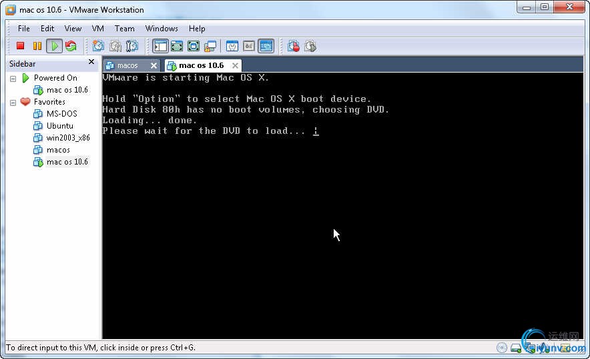Click the red Power Off button
The image size is (590, 359).
pyautogui.click(x=20, y=46)
